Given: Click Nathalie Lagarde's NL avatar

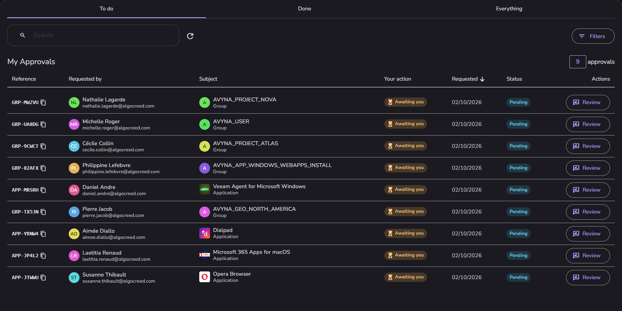Looking at the screenshot, I should 74,103.
